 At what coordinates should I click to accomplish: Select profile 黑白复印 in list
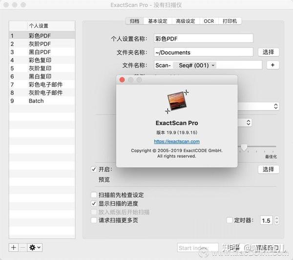click(x=42, y=76)
